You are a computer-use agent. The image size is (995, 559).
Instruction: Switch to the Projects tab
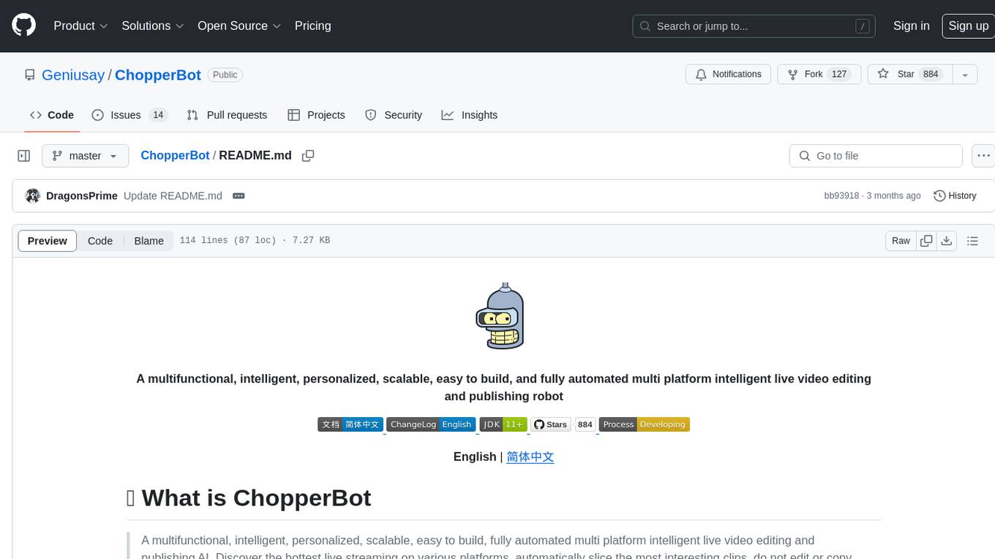316,115
